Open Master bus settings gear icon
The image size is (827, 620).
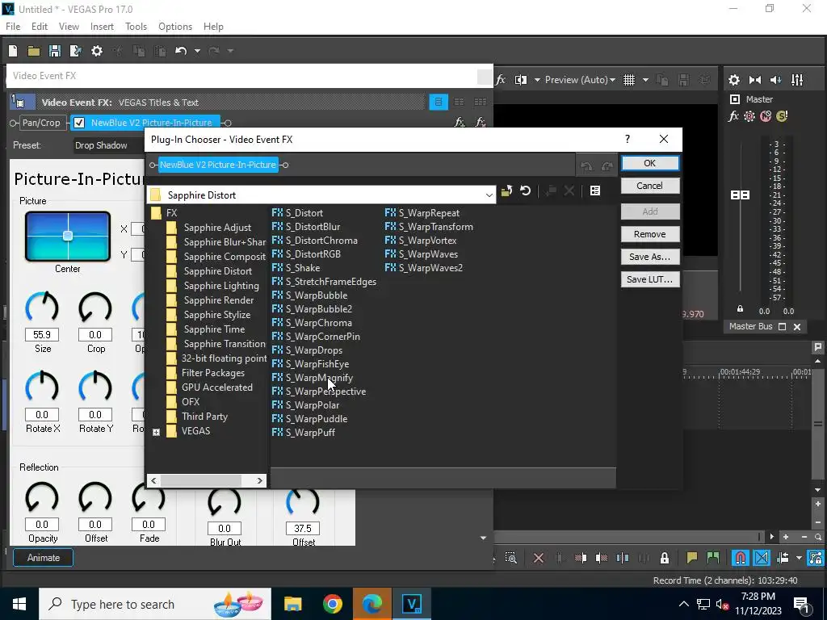733,80
